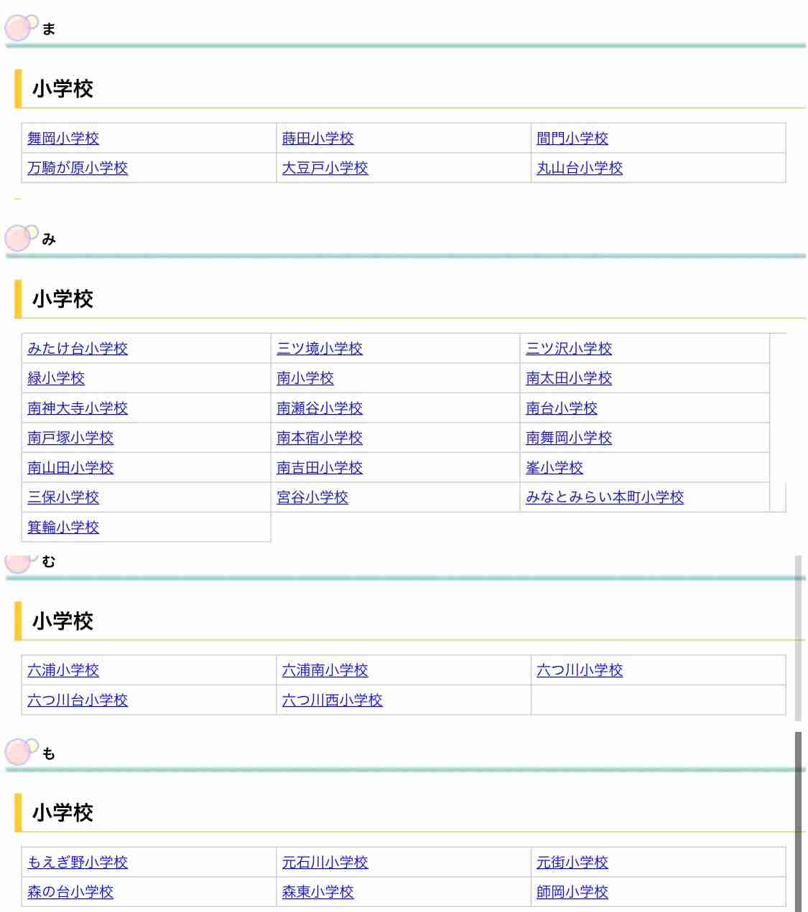Click the ま section heading
The height and width of the screenshot is (912, 808).
tap(49, 29)
